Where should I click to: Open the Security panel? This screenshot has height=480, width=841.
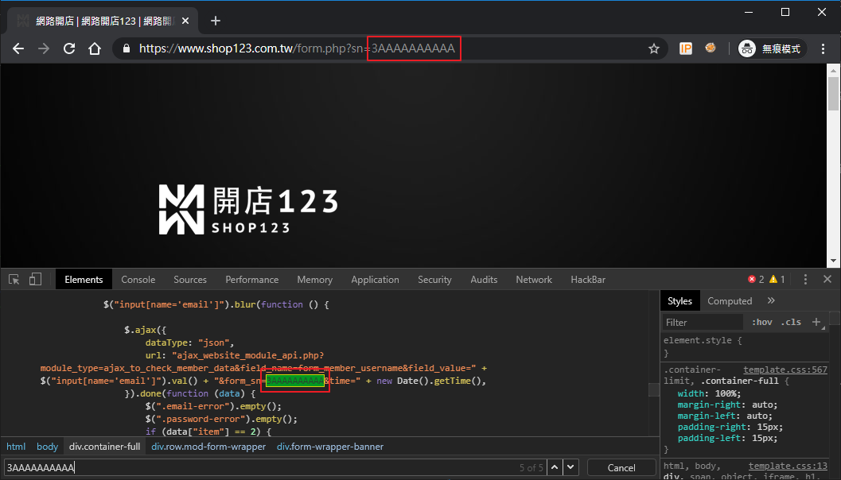coord(434,280)
